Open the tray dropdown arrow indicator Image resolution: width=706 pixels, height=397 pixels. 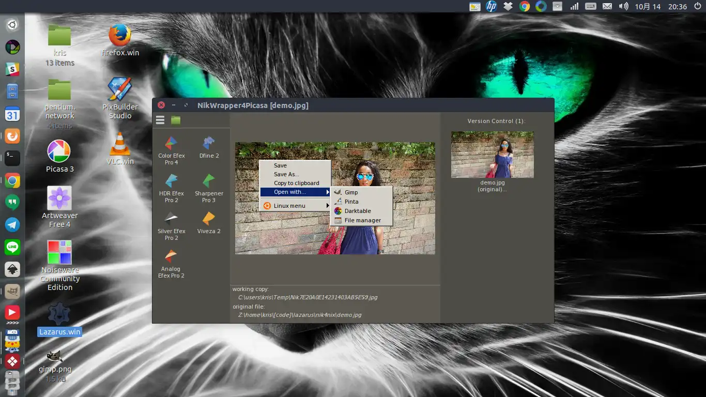558,6
